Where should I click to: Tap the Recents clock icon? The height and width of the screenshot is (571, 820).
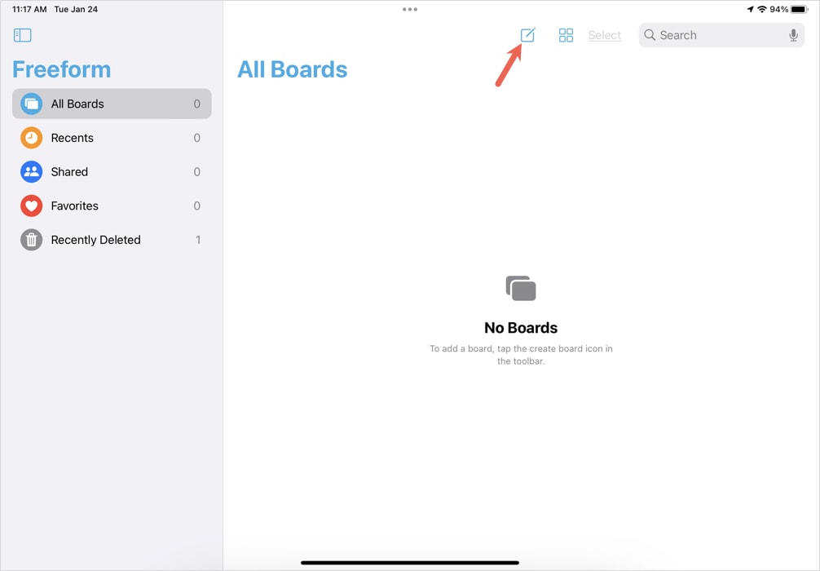31,138
